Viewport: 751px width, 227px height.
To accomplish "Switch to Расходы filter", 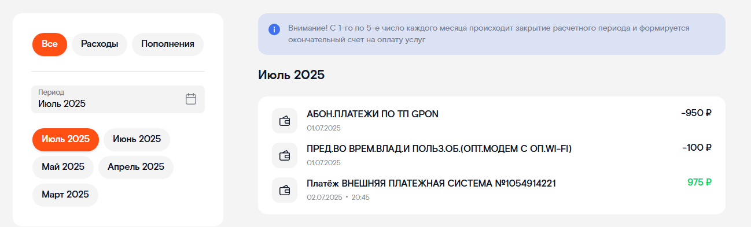I will click(x=100, y=44).
